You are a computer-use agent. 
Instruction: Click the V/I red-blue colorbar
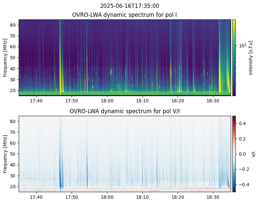click(234, 154)
